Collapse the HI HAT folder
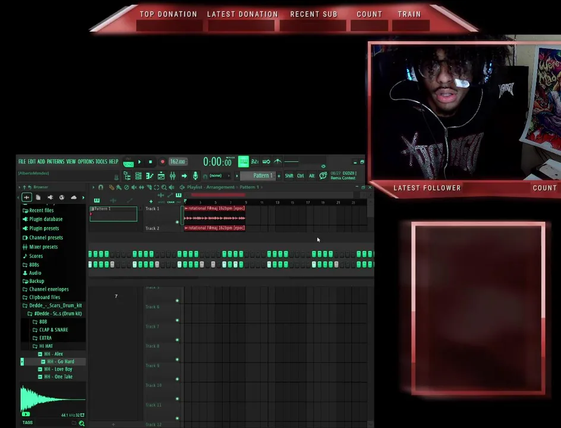Image resolution: width=561 pixels, height=428 pixels. point(43,346)
